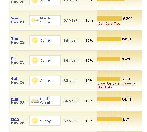Open the Sat day link
The image size is (147, 132).
click(14, 79)
